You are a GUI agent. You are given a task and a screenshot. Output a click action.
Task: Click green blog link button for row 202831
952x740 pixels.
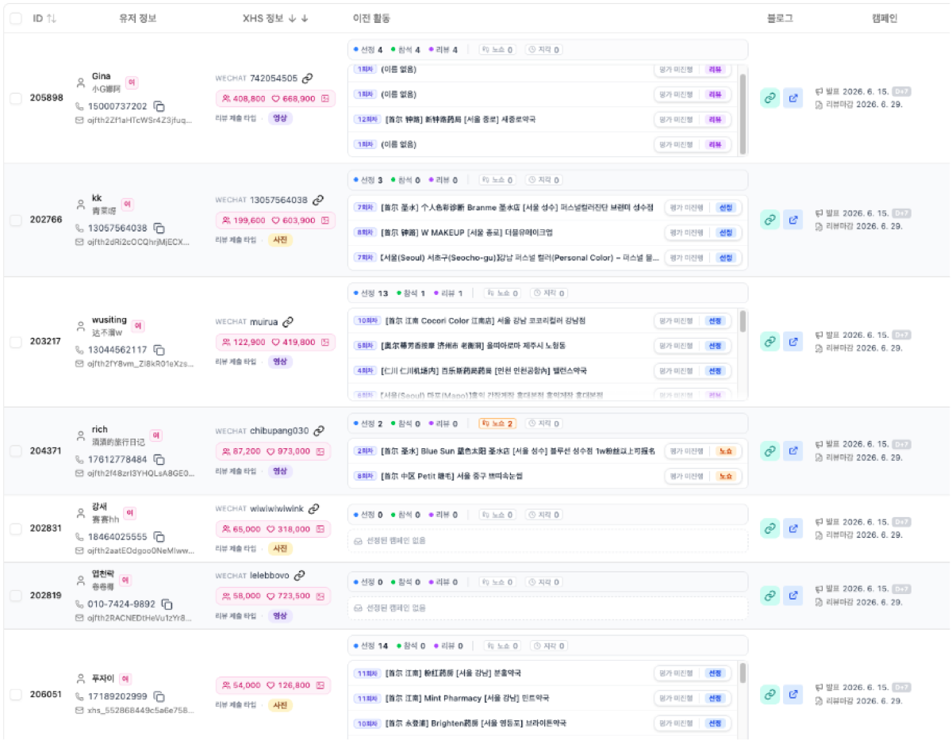pyautogui.click(x=770, y=528)
